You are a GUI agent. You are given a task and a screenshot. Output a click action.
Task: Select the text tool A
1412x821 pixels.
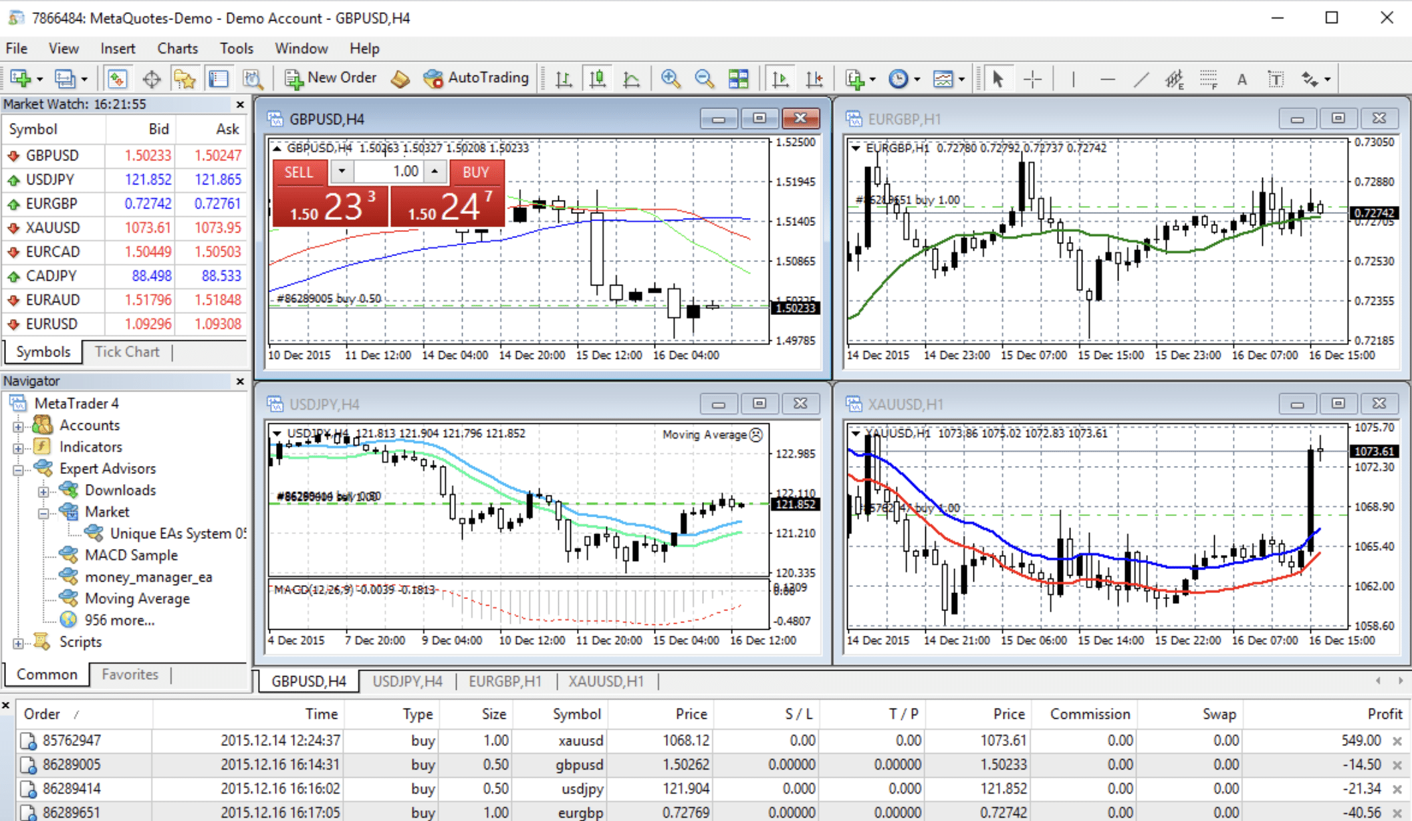click(x=1242, y=79)
